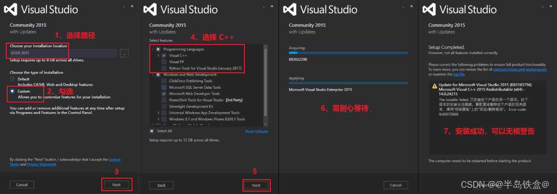Screen dimensions: 557x194
Task: Click the restart-required message text
Action: (x=480, y=160)
